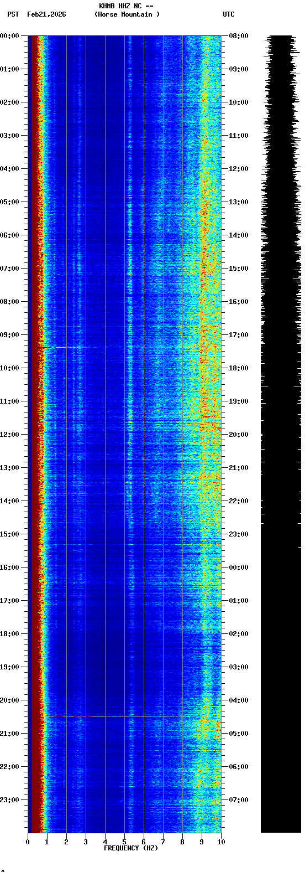Select the 00:00 label on PST axis
Viewport: 305px width, 877px height.
(10, 36)
